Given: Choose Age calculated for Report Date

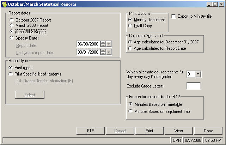Looking at the screenshot, I should pyautogui.click(x=130, y=48).
